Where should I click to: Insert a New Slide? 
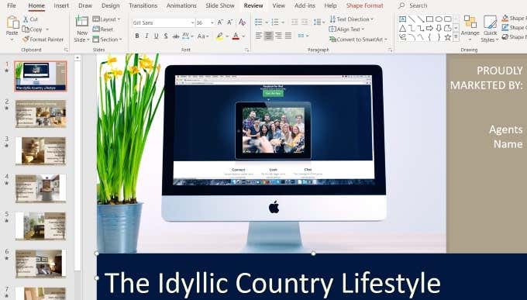pos(82,29)
